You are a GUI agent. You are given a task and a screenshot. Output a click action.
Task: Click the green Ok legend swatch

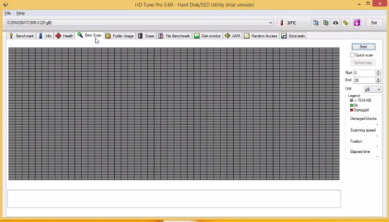click(352, 105)
